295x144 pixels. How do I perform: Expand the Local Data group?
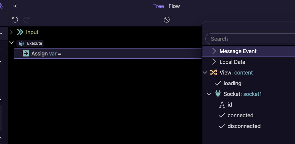[x=214, y=62]
